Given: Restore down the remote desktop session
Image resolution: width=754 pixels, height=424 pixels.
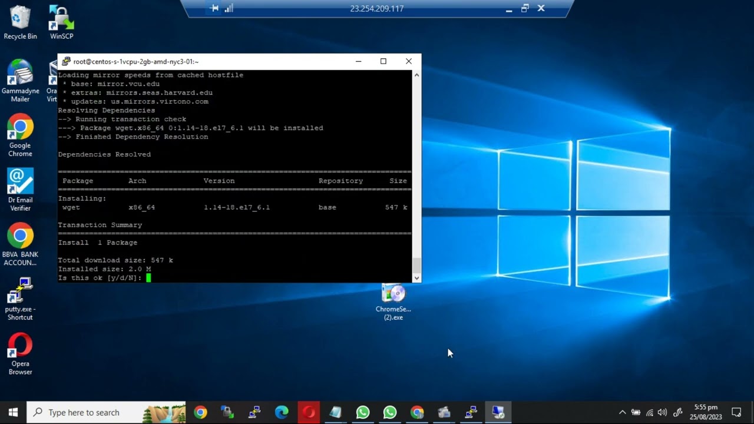Looking at the screenshot, I should pyautogui.click(x=525, y=8).
